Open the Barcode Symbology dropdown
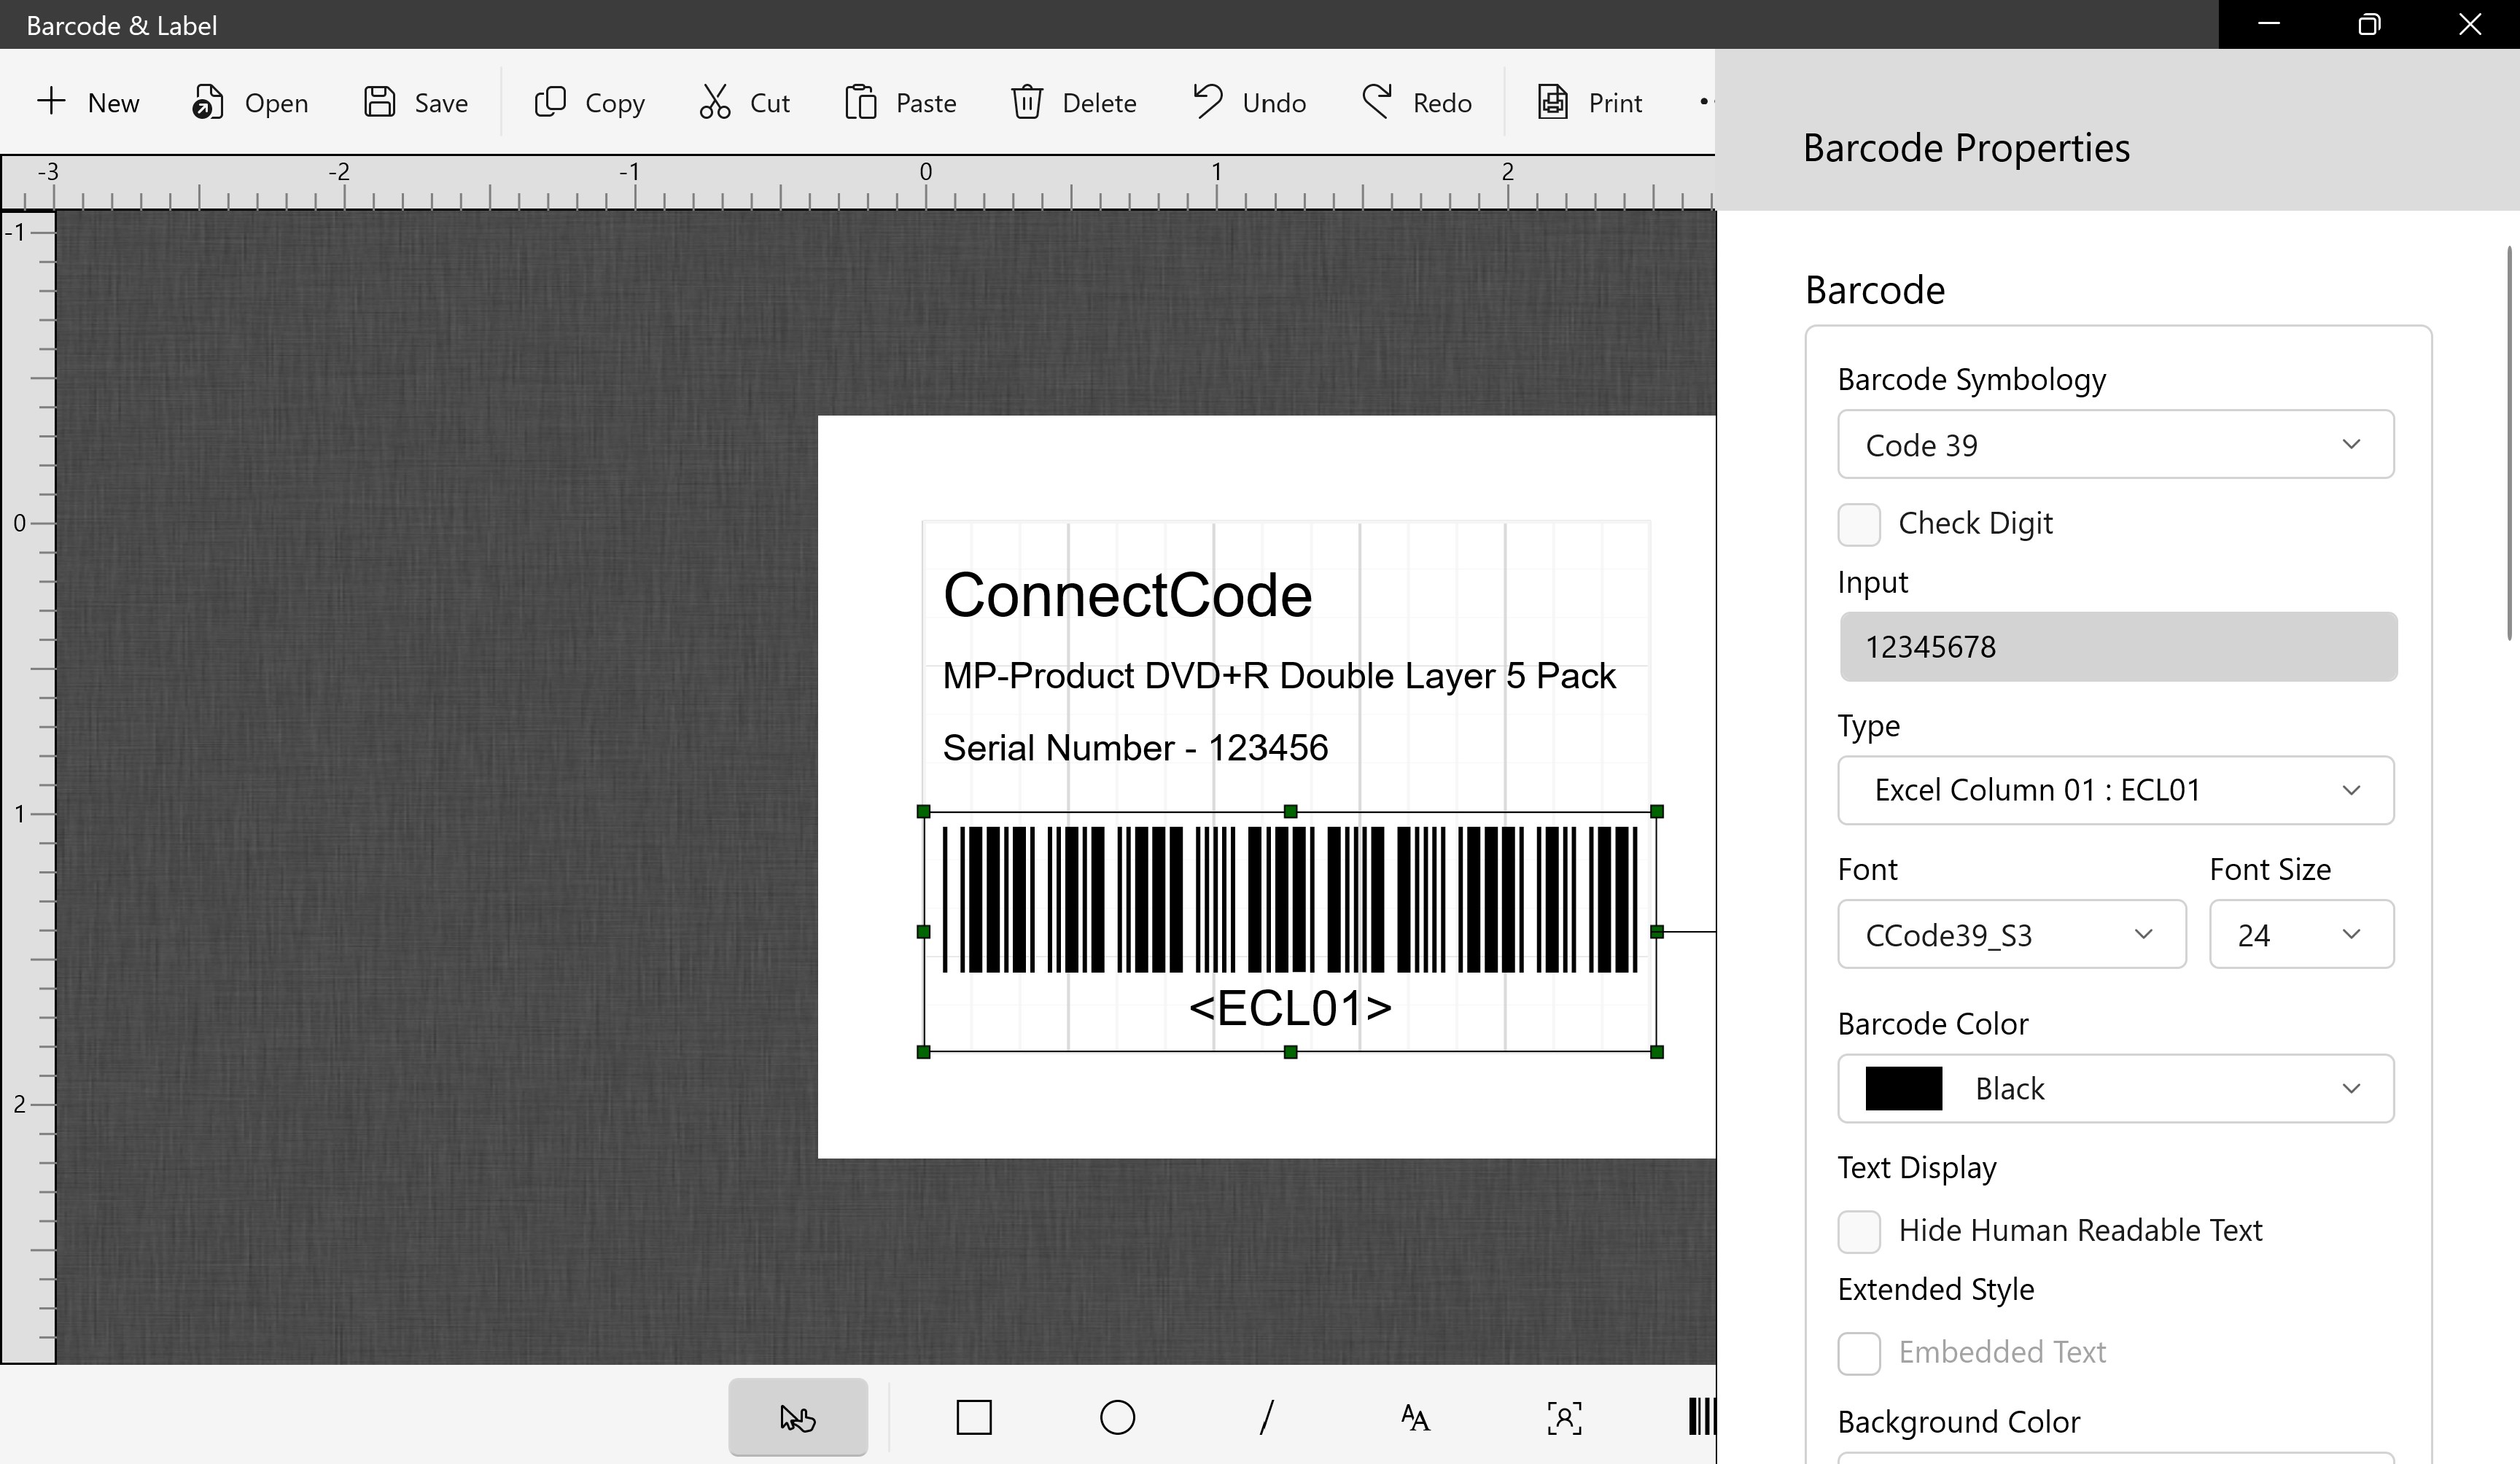The height and width of the screenshot is (1464, 2520). 2115,445
